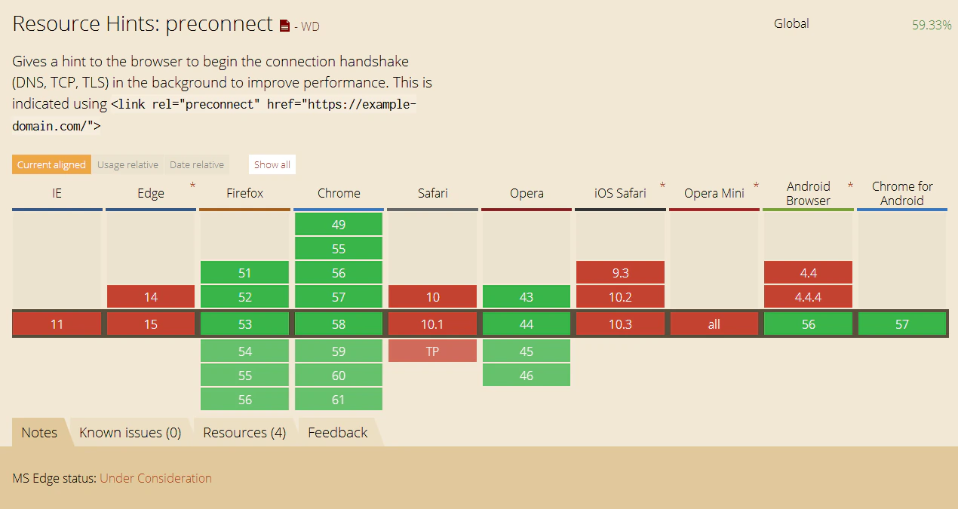Viewport: 958px width, 509px height.
Task: Click the Edge header asterisk note
Action: (192, 186)
